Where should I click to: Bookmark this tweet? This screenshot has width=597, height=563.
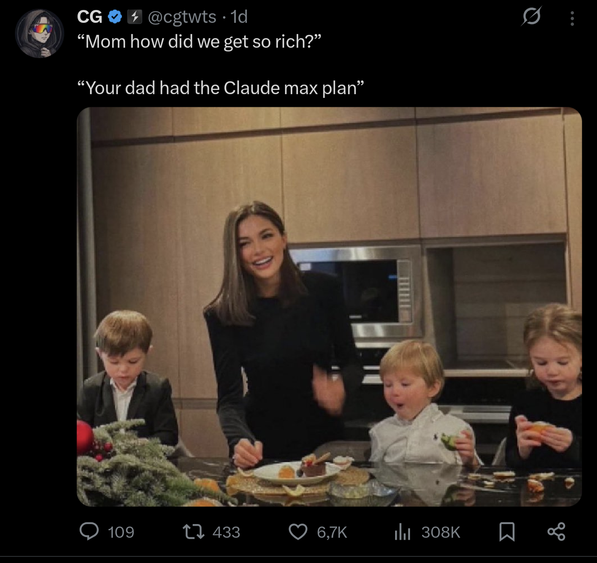point(507,531)
